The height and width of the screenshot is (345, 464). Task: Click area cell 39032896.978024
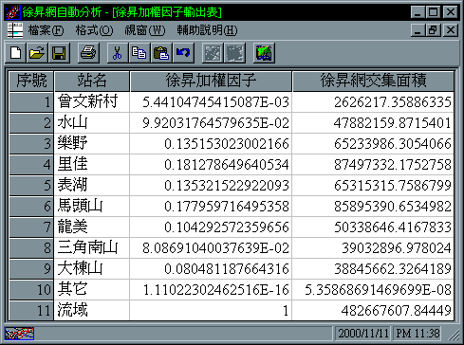[x=373, y=248]
